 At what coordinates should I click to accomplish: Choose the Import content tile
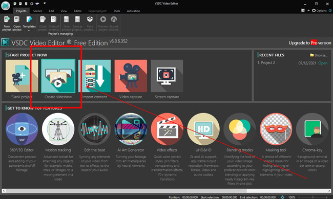coord(94,76)
